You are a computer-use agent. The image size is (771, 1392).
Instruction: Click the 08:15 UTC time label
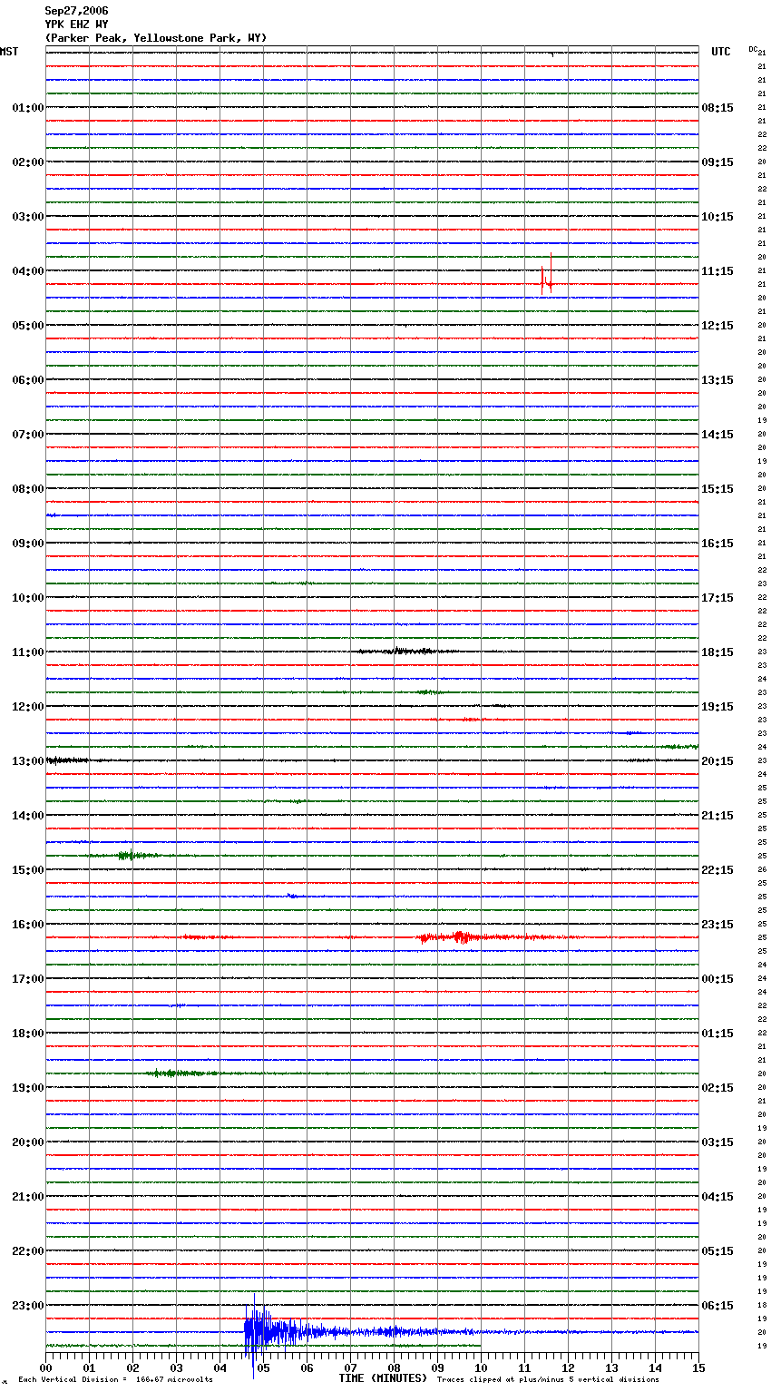717,108
